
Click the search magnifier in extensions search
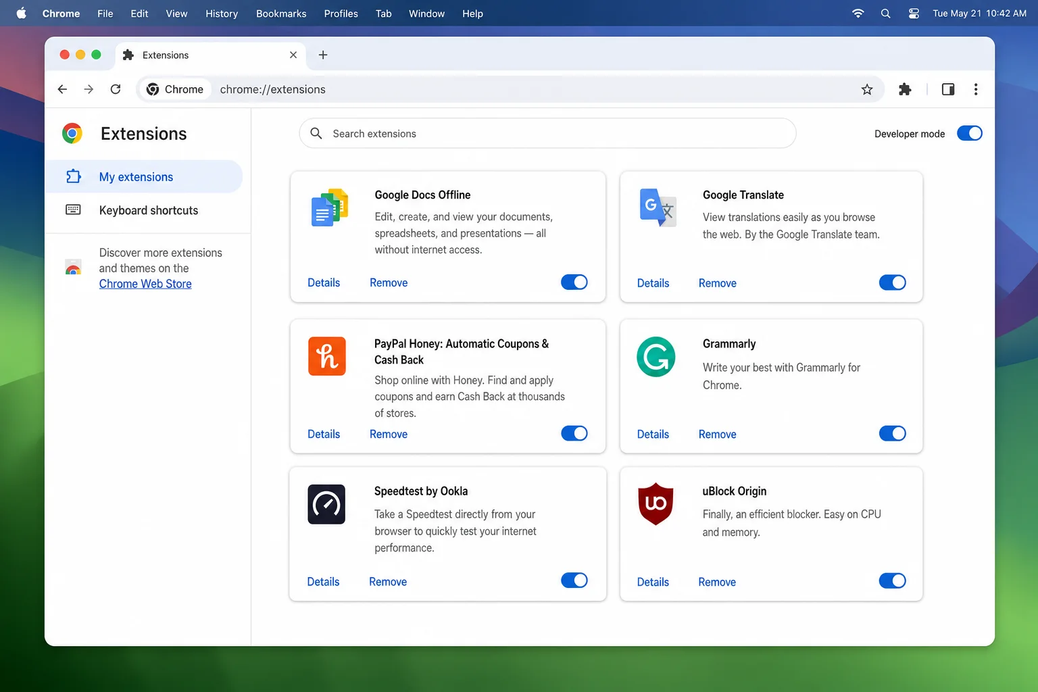pyautogui.click(x=316, y=133)
